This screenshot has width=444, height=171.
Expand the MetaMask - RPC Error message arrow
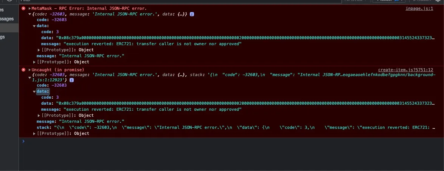(30, 8)
